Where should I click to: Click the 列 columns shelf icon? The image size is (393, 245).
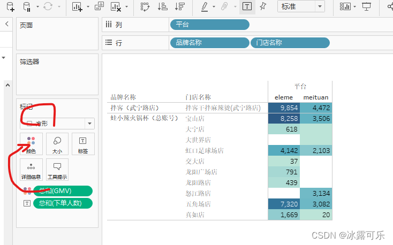pyautogui.click(x=109, y=24)
